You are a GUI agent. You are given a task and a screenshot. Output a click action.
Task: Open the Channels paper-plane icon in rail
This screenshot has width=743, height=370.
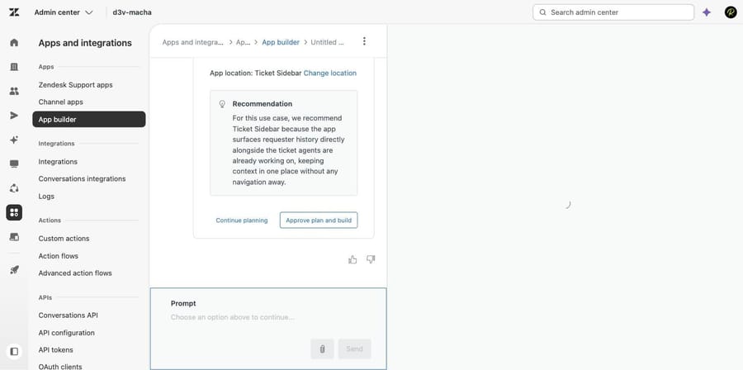click(x=14, y=116)
